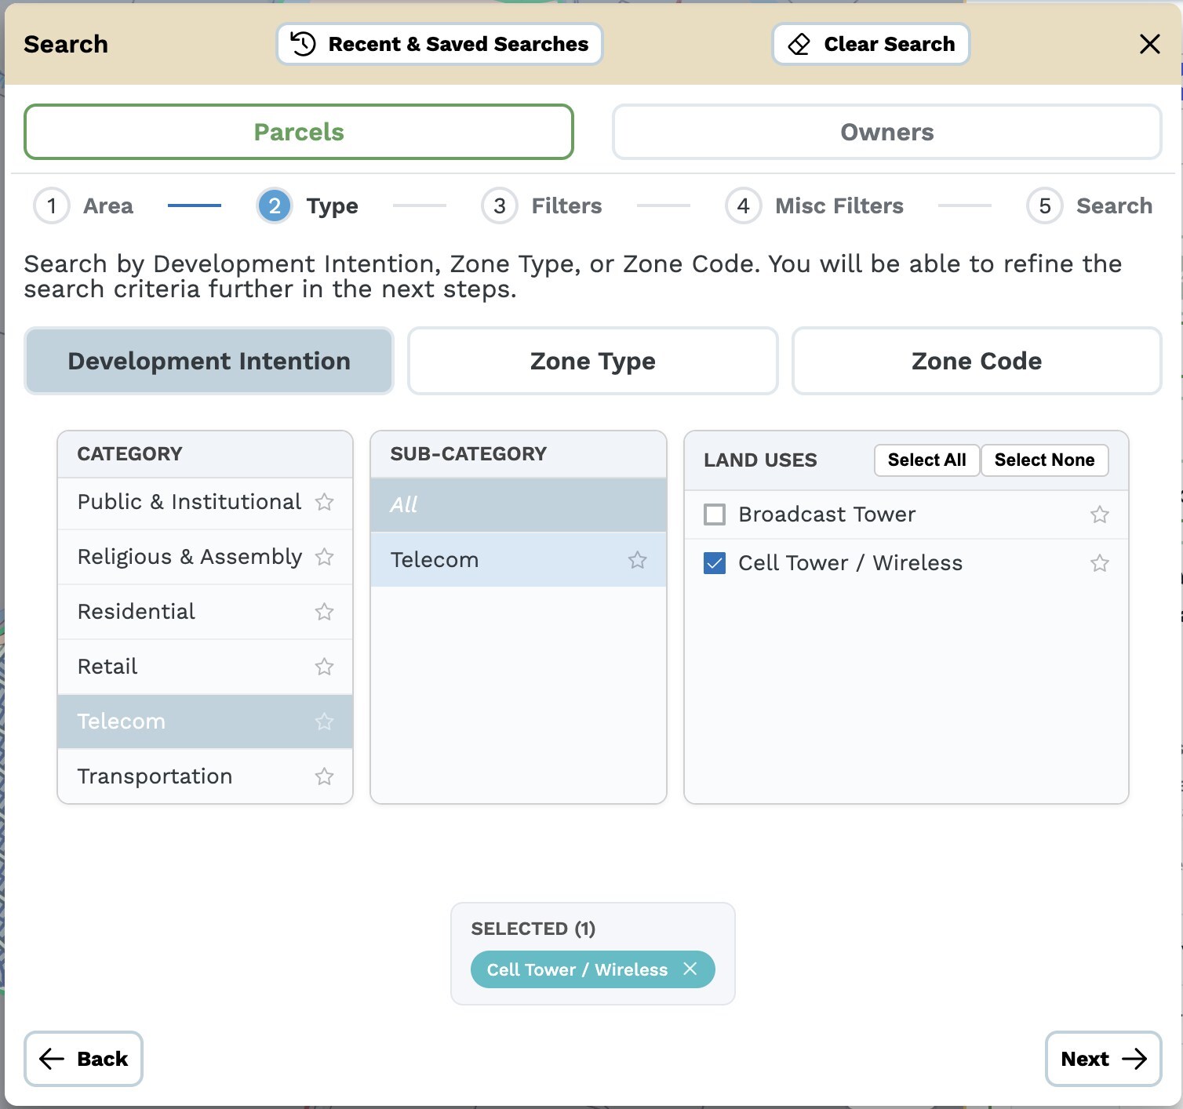Image resolution: width=1183 pixels, height=1109 pixels.
Task: Favorite the Telecom sub-category star
Action: tap(637, 560)
